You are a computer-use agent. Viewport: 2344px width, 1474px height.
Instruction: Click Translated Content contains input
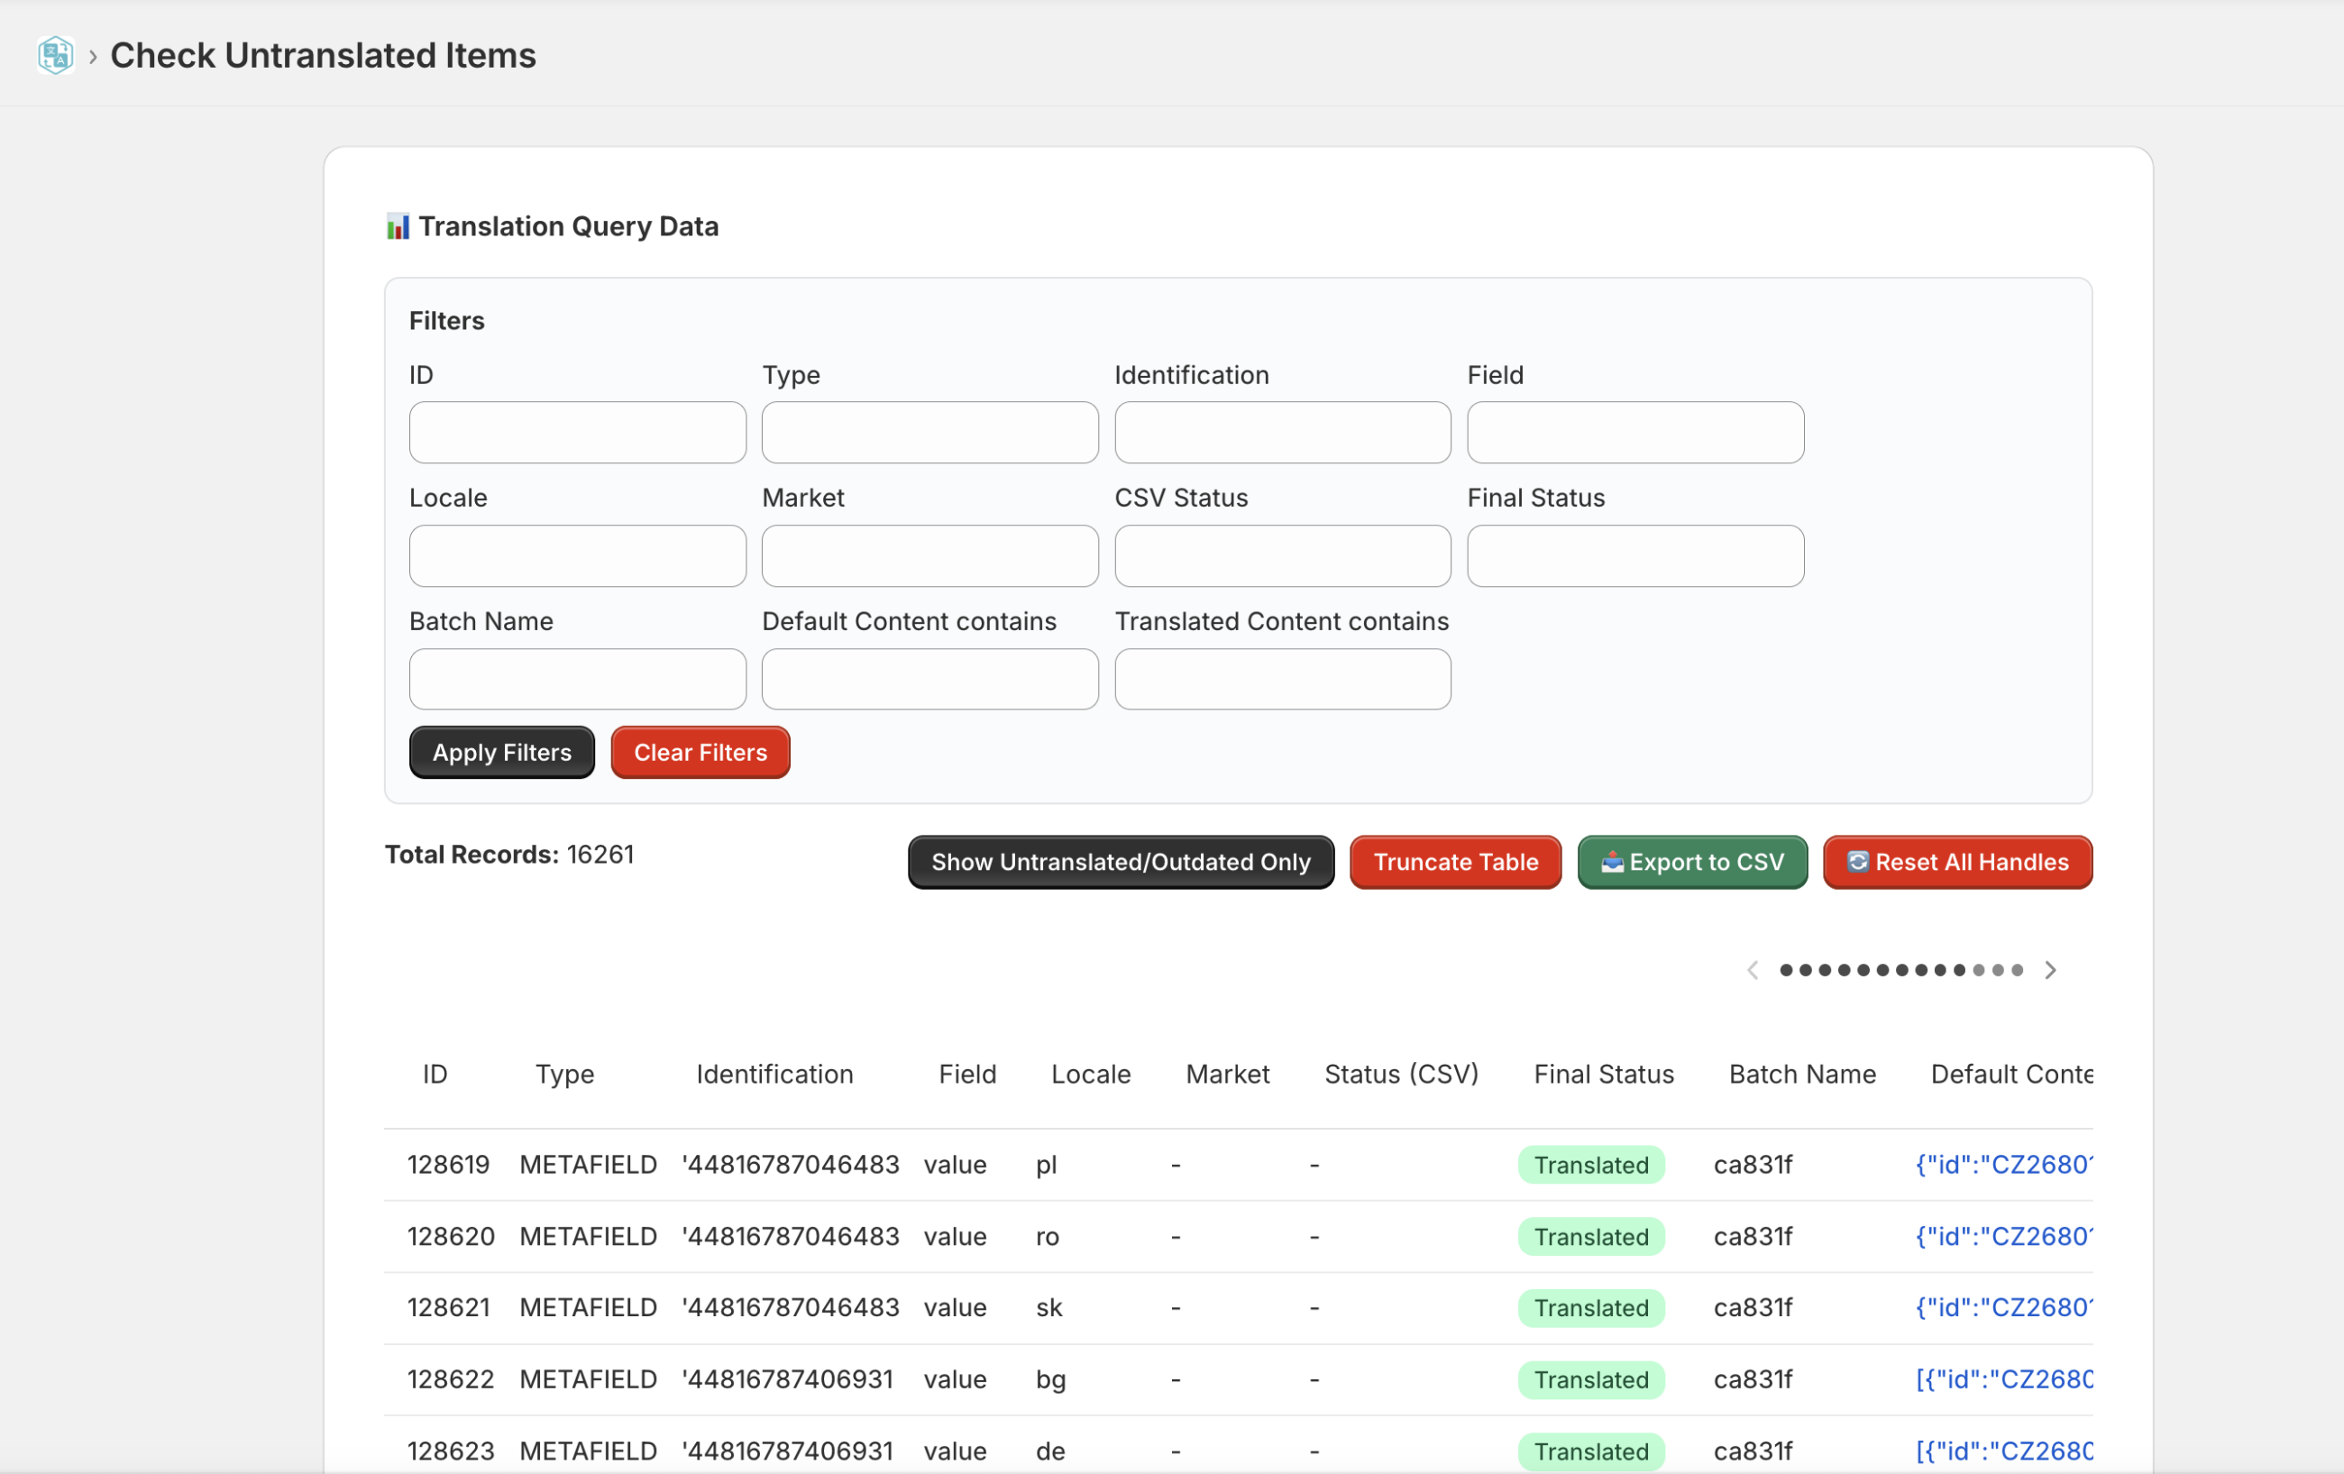click(x=1282, y=680)
